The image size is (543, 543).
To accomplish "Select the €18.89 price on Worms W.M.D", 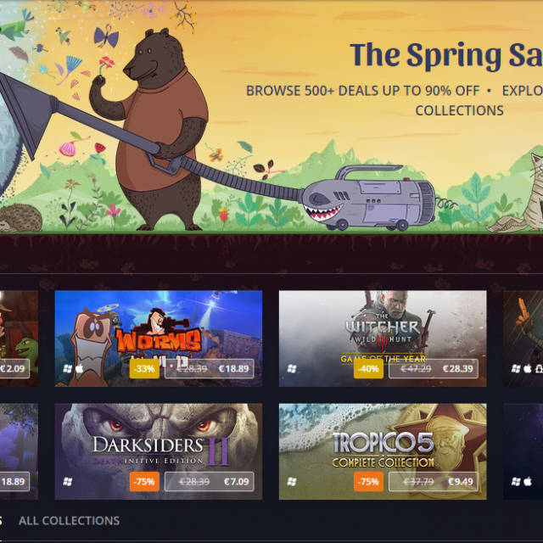I will [234, 369].
